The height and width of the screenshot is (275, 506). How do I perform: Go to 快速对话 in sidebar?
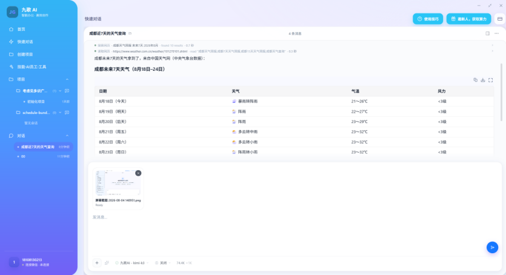click(x=25, y=42)
